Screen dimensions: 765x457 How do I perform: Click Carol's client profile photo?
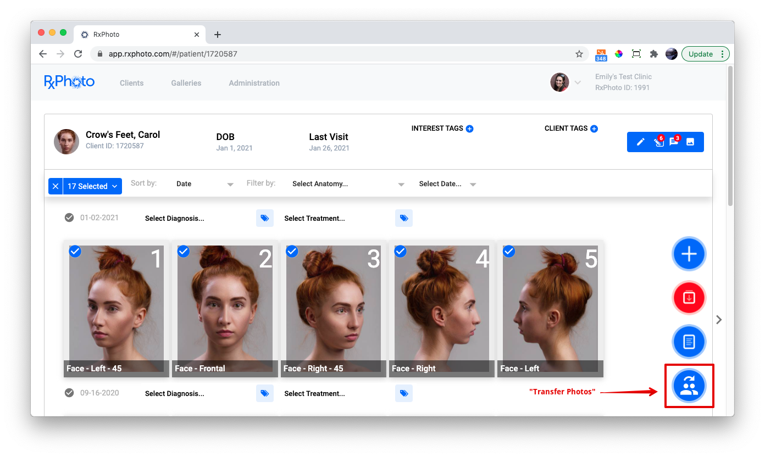pos(66,142)
